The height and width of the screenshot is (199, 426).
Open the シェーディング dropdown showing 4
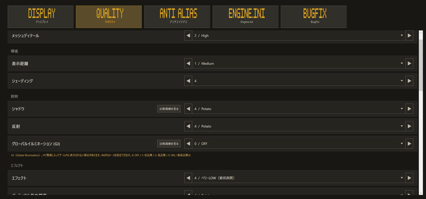coord(298,81)
